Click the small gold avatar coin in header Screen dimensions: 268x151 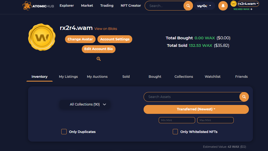233,3
